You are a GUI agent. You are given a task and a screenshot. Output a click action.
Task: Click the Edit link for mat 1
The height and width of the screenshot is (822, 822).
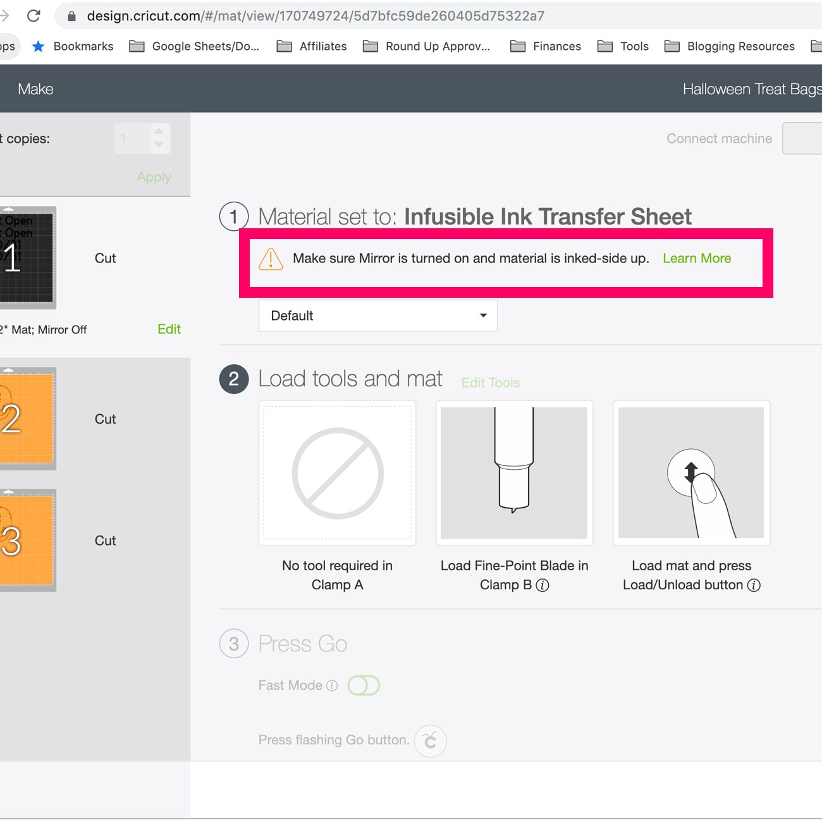point(169,329)
